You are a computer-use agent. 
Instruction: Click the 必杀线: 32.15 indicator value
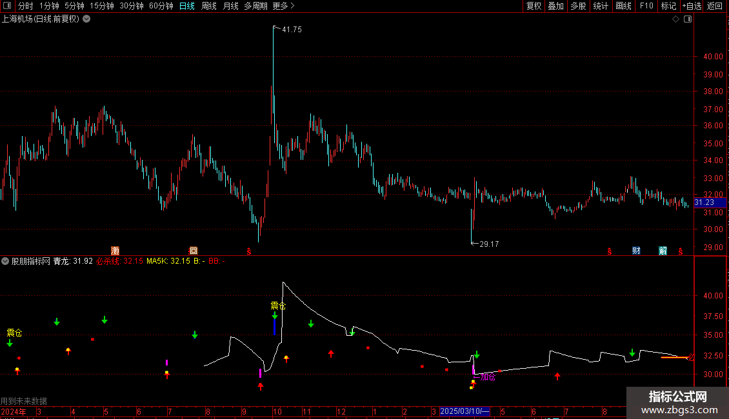pyautogui.click(x=119, y=261)
